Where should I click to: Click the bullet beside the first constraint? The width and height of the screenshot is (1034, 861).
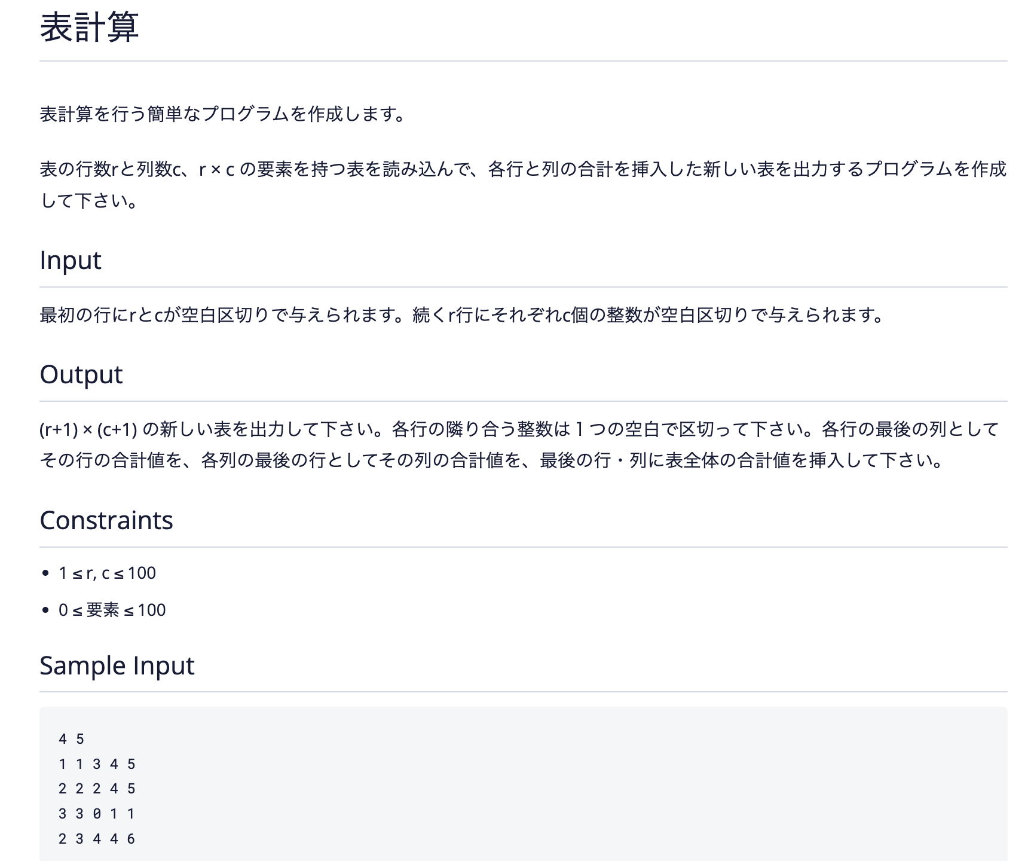click(x=45, y=573)
